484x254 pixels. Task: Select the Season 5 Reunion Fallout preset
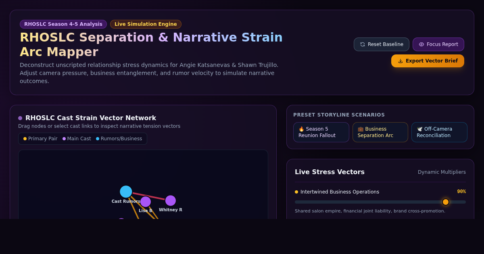coord(321,132)
